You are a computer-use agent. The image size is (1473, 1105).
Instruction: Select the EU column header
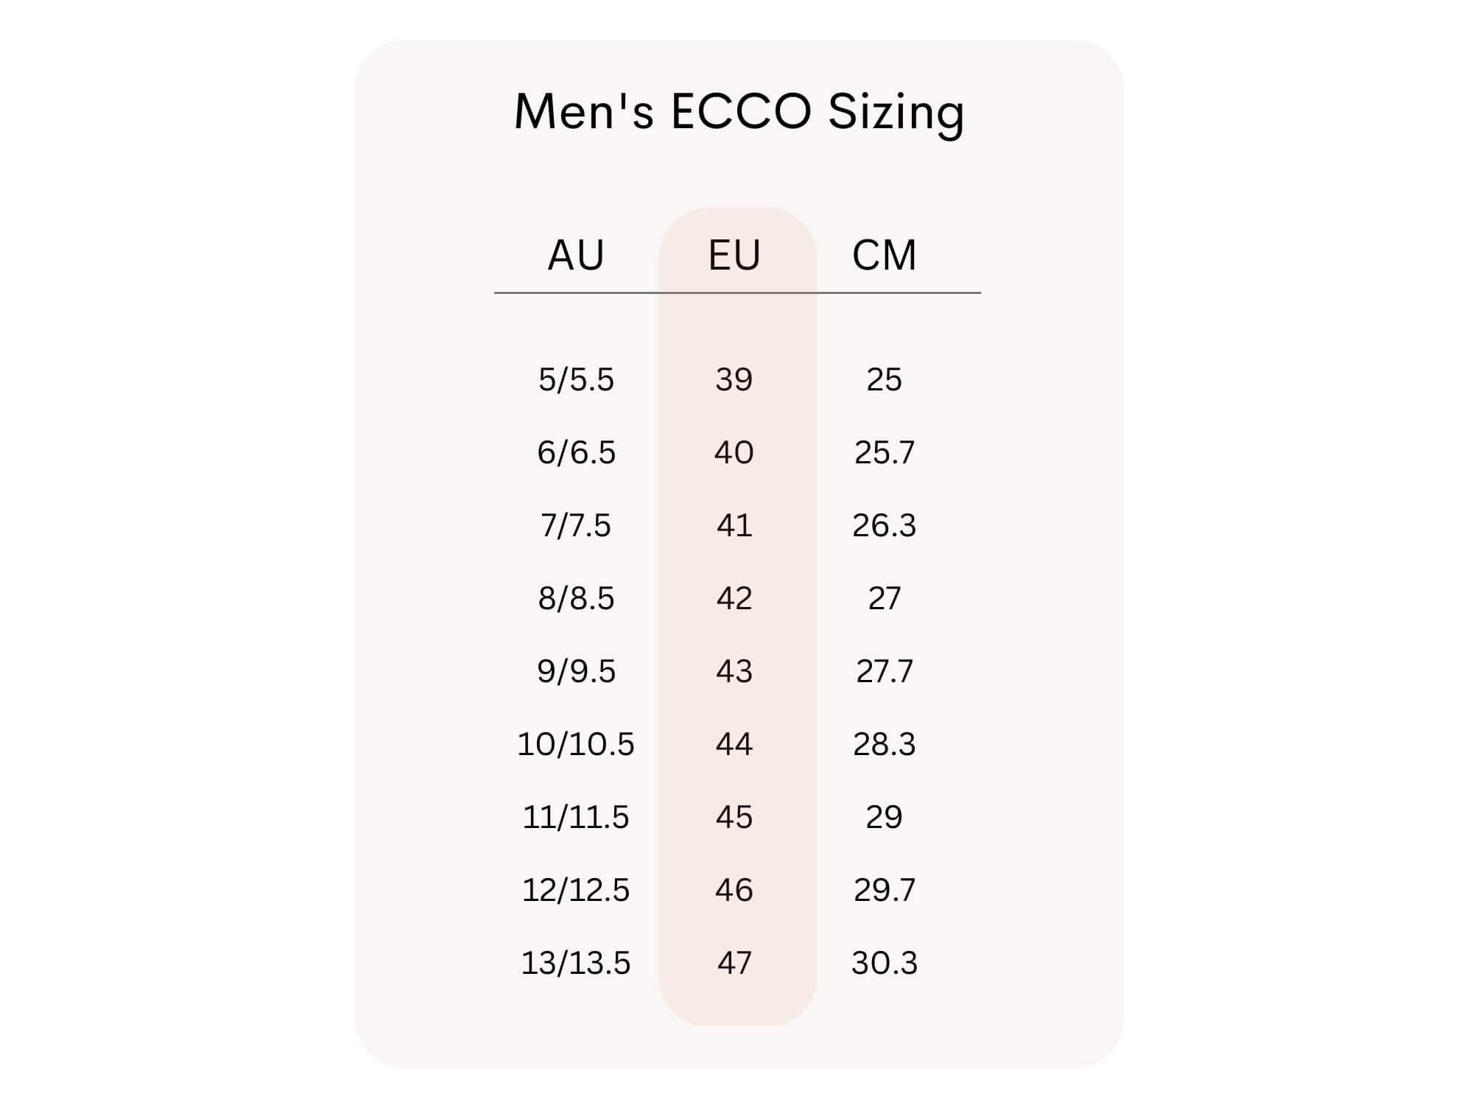(x=734, y=256)
